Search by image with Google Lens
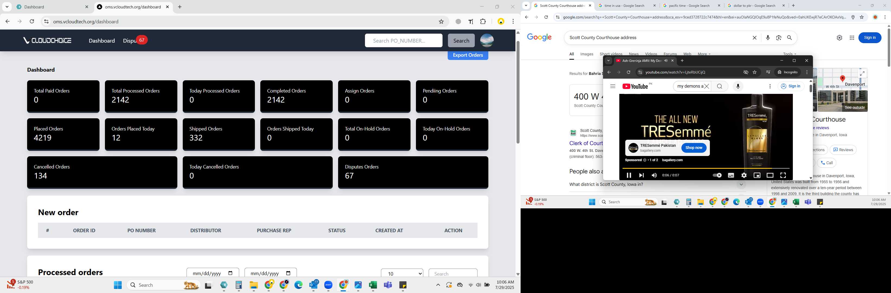This screenshot has width=891, height=293. [x=778, y=38]
